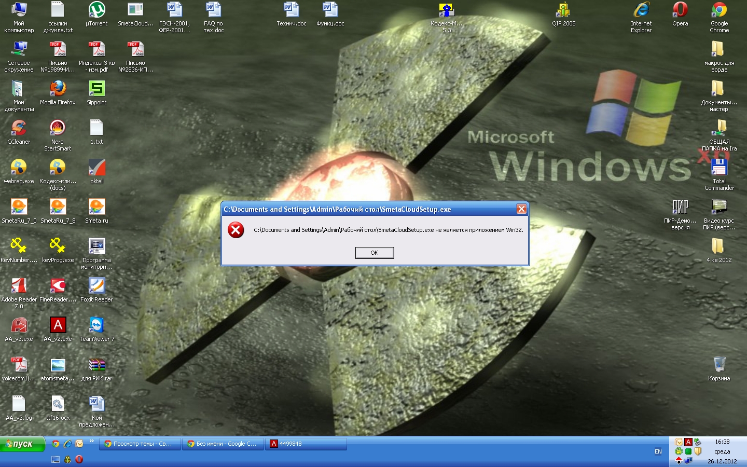The image size is (747, 467).
Task: Open the Пуск start menu
Action: [23, 444]
